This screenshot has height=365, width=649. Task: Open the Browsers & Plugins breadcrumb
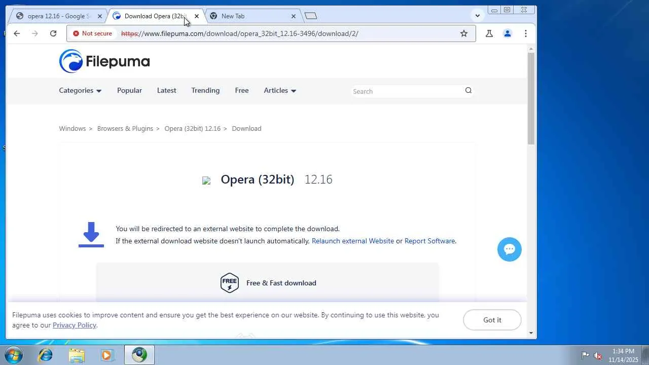pos(125,128)
